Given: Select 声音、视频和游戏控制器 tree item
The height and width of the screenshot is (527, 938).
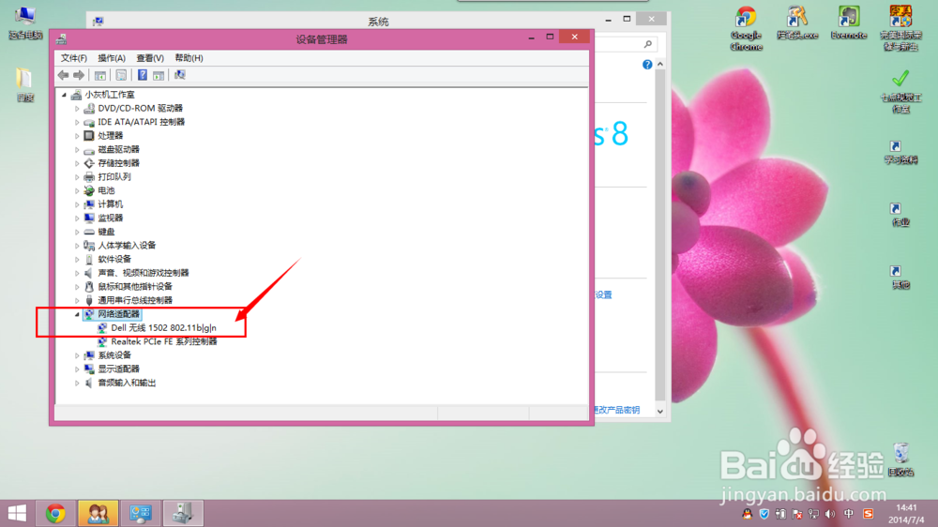Looking at the screenshot, I should pos(143,274).
